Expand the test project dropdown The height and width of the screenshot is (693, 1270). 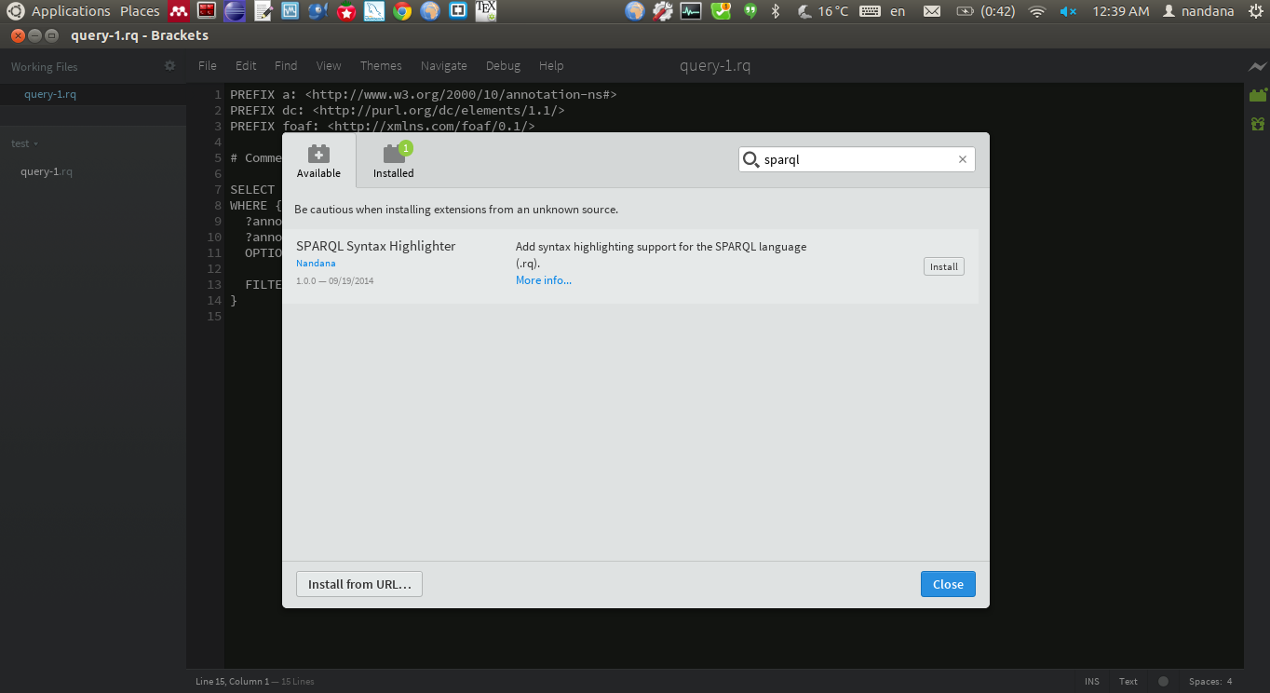pos(24,143)
